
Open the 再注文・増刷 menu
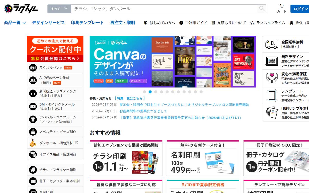click(123, 23)
